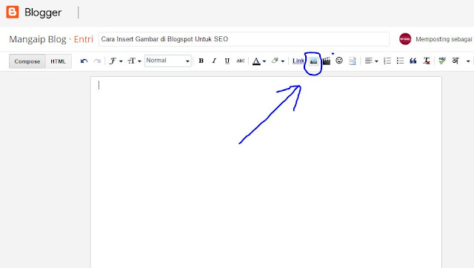Open the Normal paragraph style dropdown
The height and width of the screenshot is (268, 474).
[168, 61]
